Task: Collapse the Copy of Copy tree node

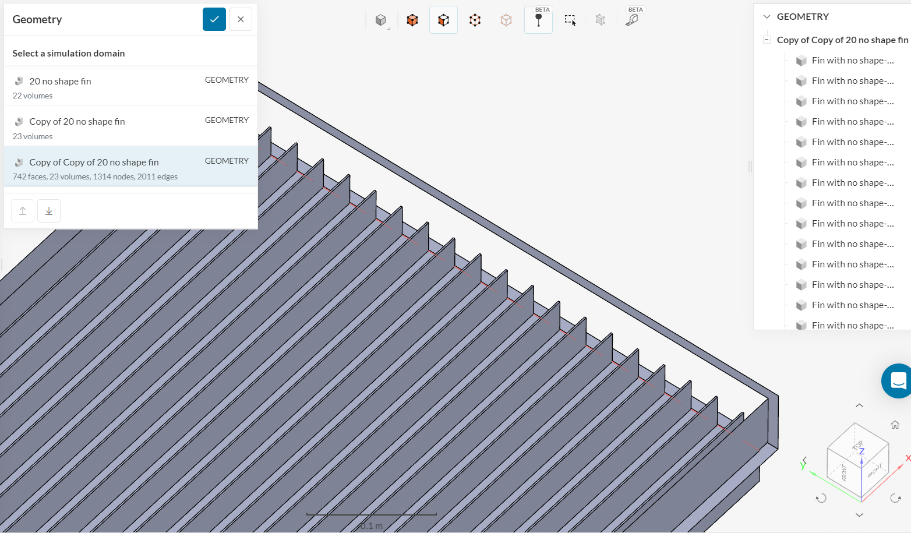Action: tap(767, 39)
